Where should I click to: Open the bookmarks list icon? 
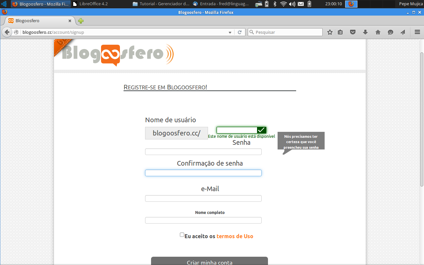pyautogui.click(x=340, y=32)
